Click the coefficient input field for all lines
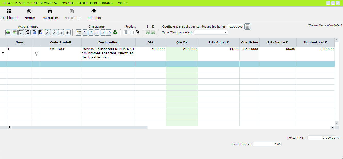Screen dimensions: 343x159 click(235, 26)
